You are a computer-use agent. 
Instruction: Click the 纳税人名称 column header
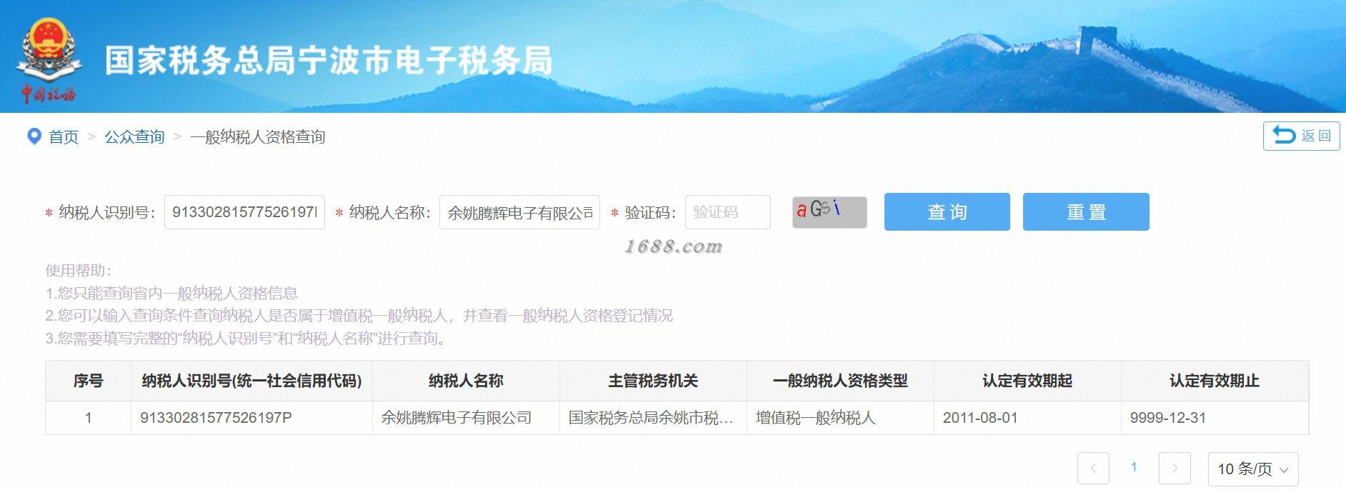pos(466,381)
